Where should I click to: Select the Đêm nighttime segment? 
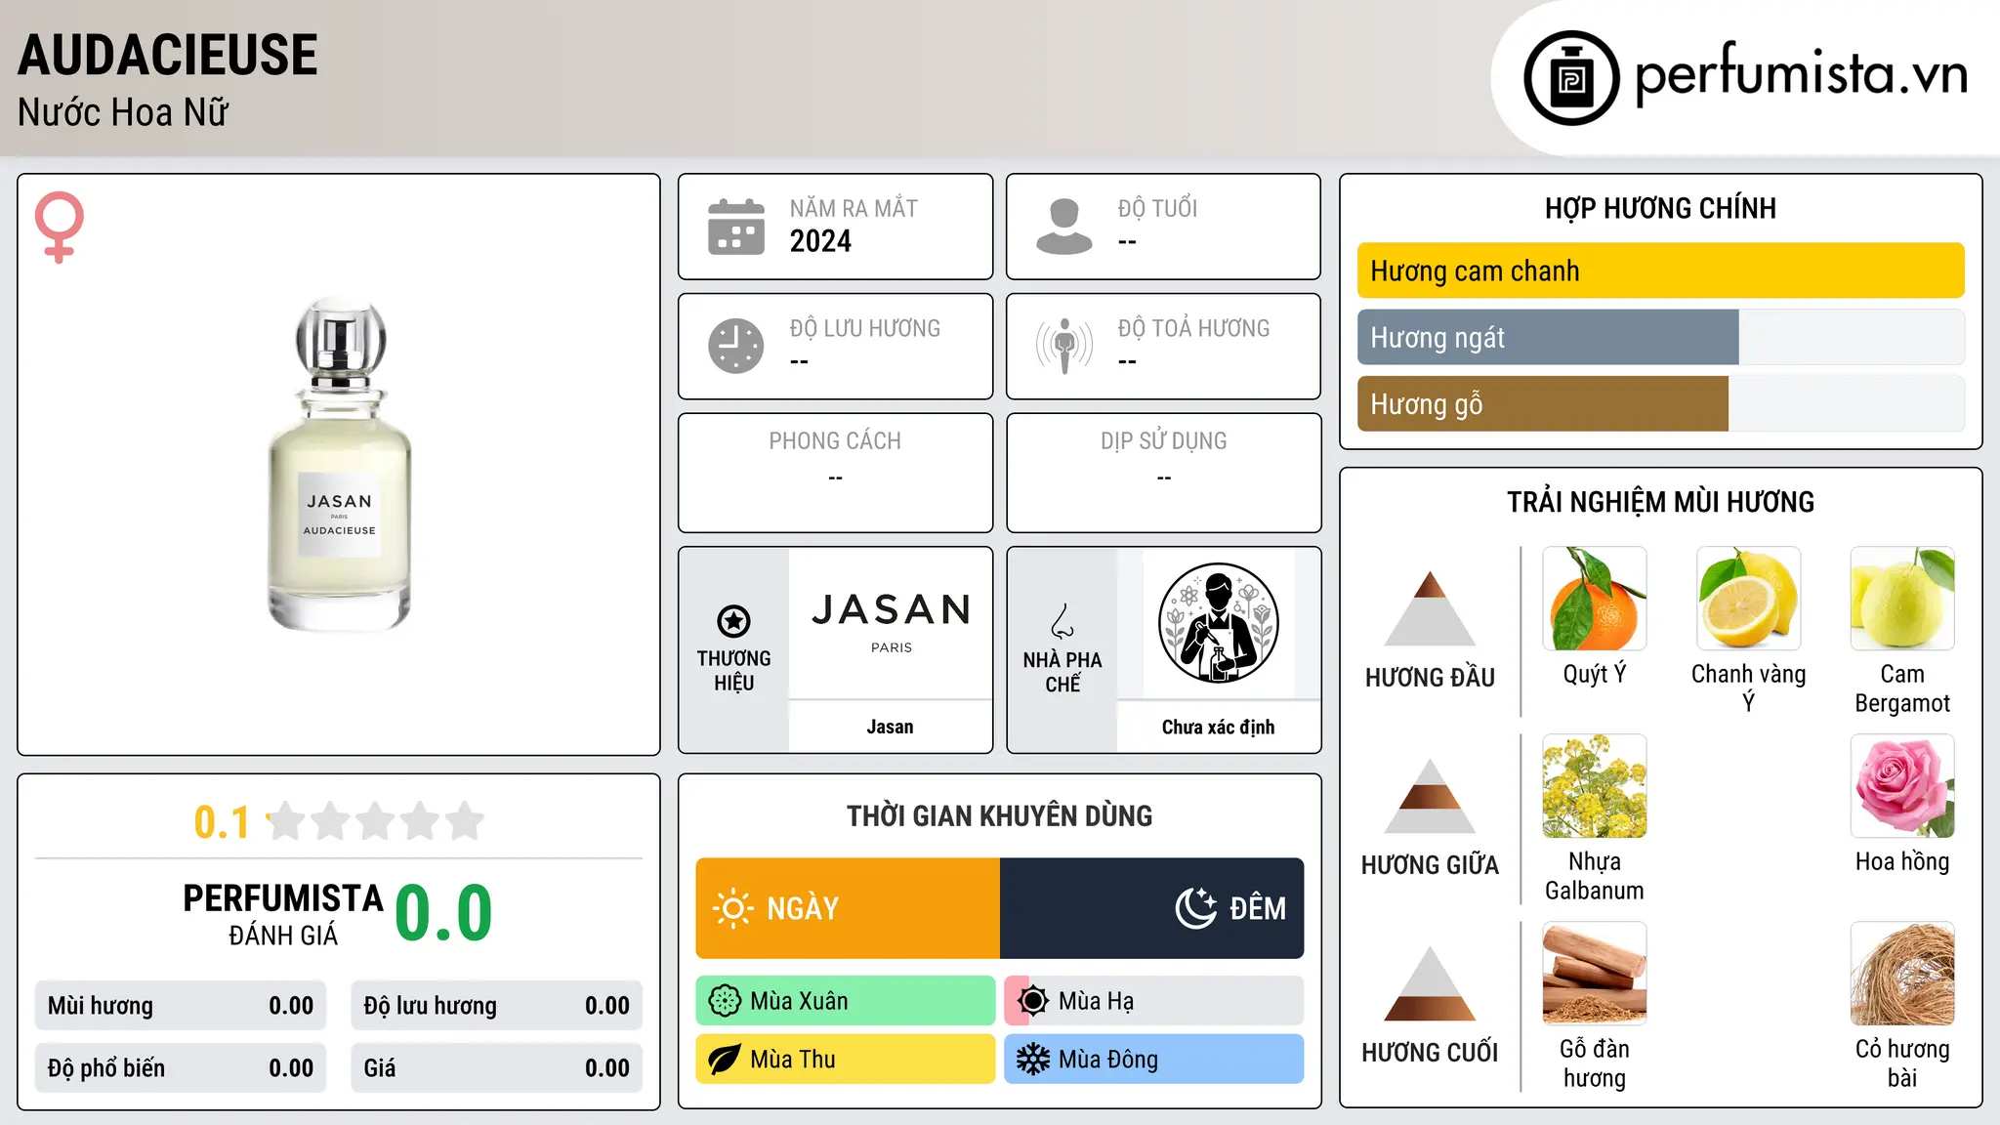[1152, 908]
